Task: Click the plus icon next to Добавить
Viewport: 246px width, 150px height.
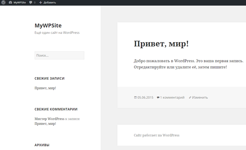Action: (41, 2)
